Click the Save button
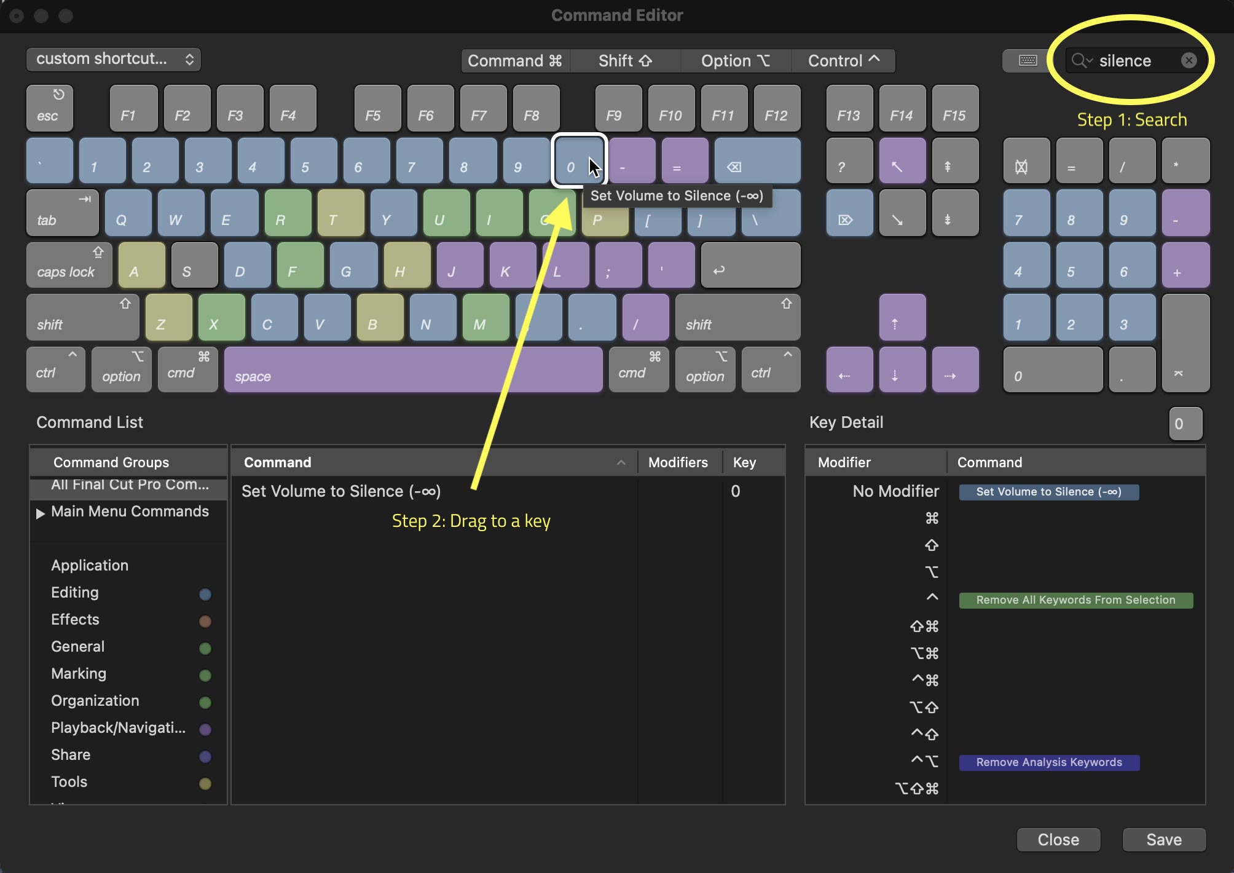 coord(1164,840)
